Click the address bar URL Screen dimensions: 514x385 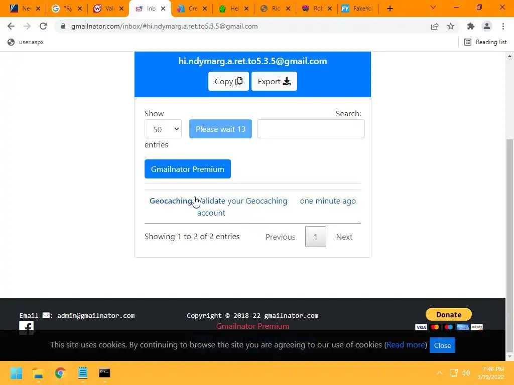[164, 26]
